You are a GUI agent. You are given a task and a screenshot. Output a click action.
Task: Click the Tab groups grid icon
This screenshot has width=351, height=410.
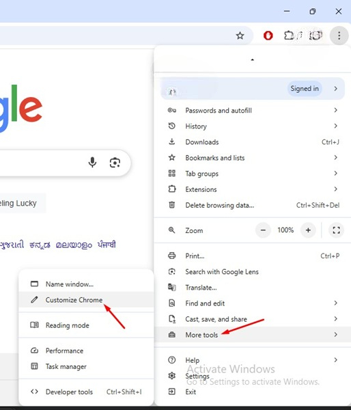coord(171,174)
